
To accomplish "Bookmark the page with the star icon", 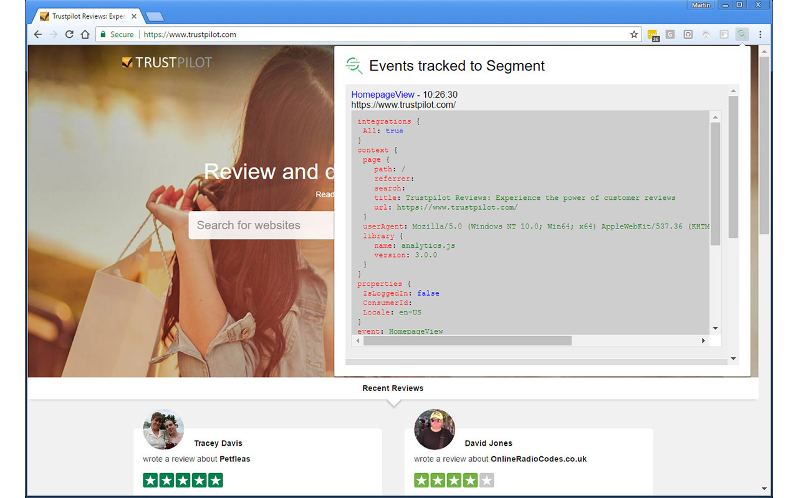I will [x=634, y=35].
